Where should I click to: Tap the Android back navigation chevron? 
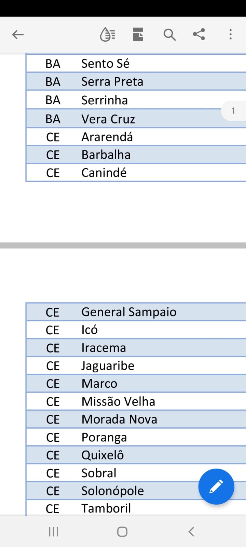pos(191,532)
